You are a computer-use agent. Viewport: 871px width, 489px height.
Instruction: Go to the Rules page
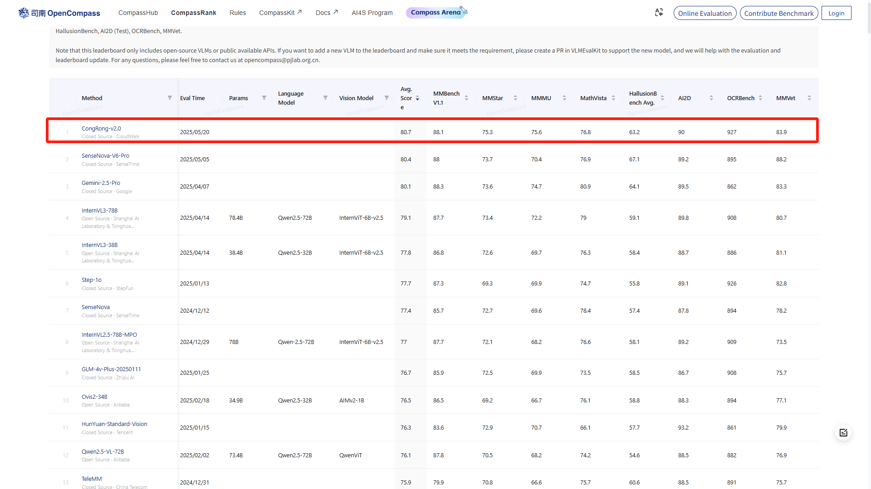coord(238,13)
